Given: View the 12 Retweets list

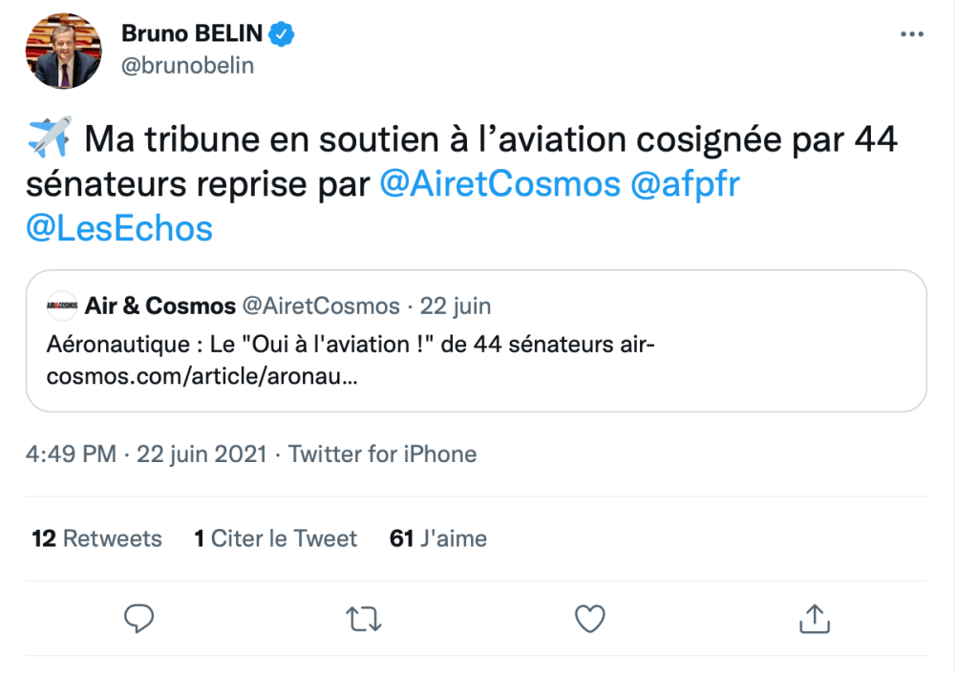Looking at the screenshot, I should point(96,538).
